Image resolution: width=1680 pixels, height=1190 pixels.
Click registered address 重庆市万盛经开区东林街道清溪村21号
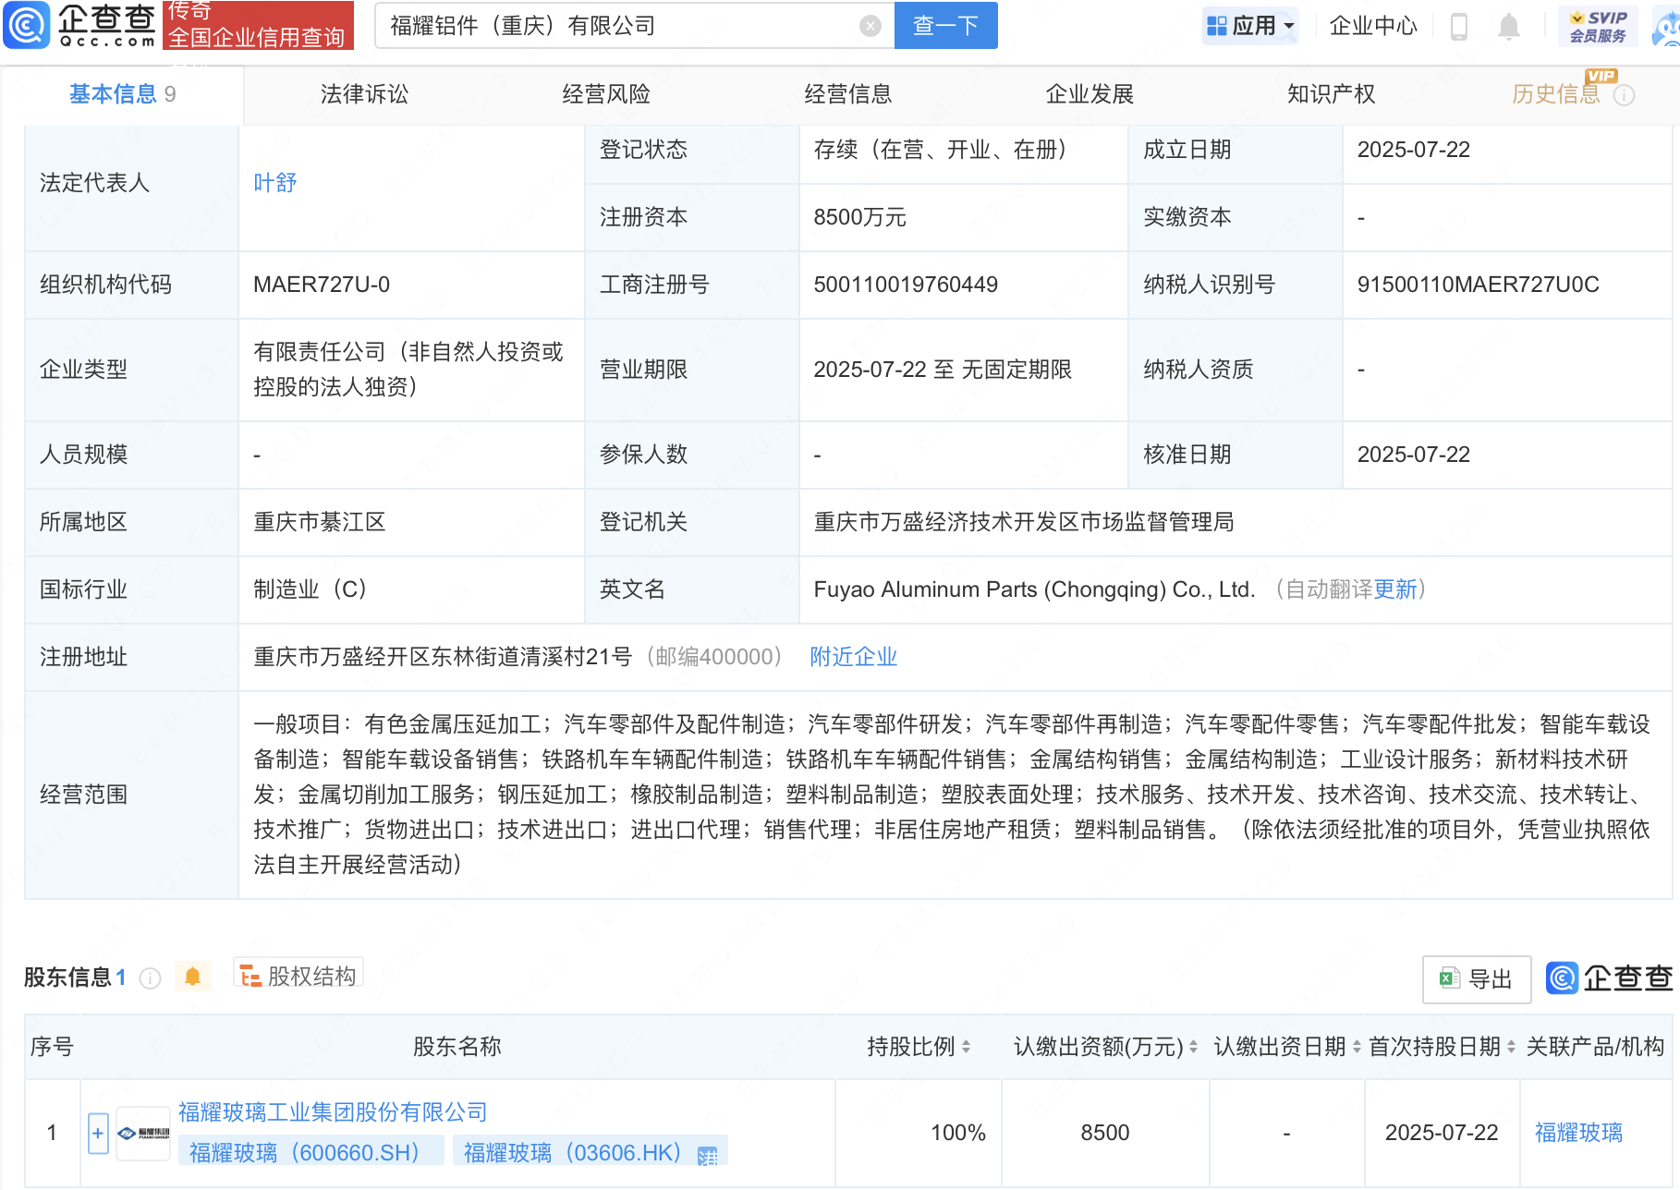point(443,657)
